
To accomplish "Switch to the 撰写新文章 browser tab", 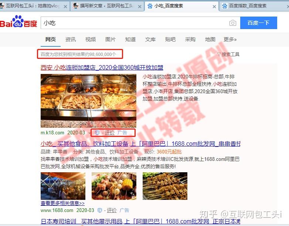I will coord(107,6).
